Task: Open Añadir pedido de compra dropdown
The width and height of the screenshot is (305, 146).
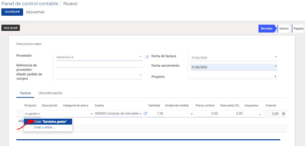Action: (140, 75)
